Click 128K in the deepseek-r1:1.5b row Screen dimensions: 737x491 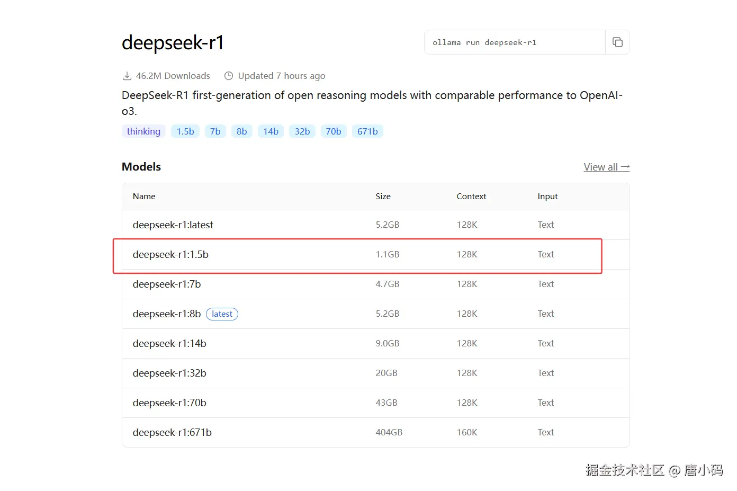pyautogui.click(x=467, y=254)
